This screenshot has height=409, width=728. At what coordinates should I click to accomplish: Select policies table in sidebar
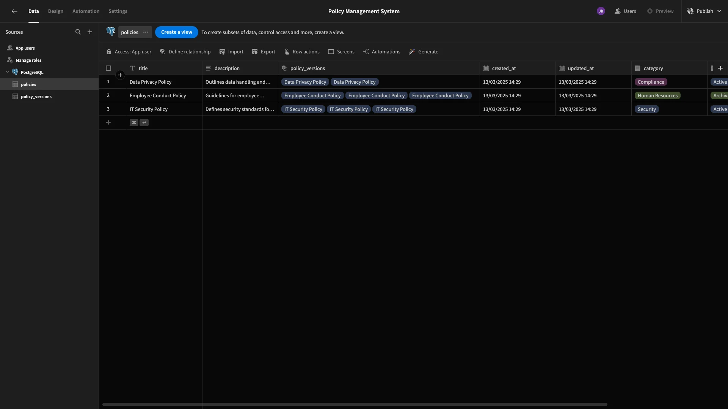pyautogui.click(x=49, y=84)
